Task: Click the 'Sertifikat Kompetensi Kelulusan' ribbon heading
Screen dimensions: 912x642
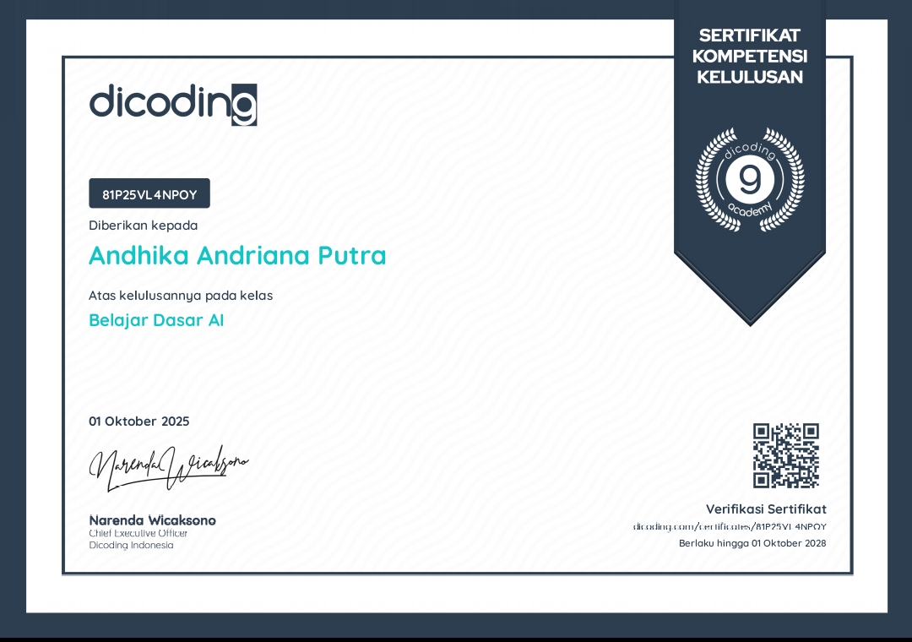Action: point(750,57)
